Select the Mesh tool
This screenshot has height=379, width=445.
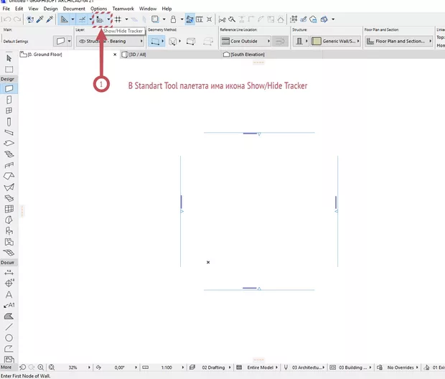(9, 253)
